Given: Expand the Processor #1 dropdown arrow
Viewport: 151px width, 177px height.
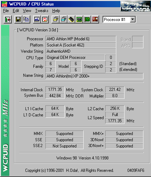Looking at the screenshot, I should click(133, 19).
